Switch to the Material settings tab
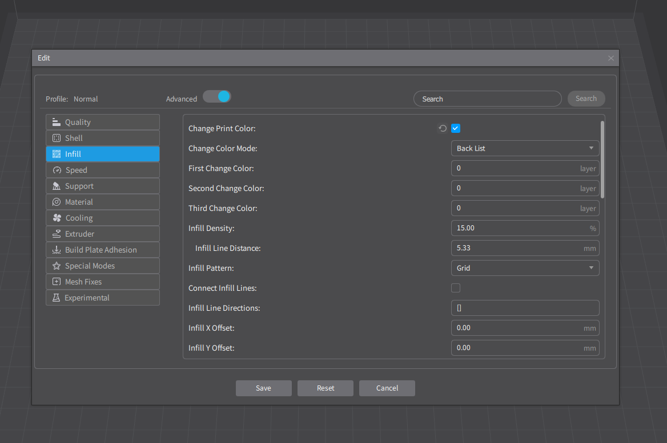 103,202
